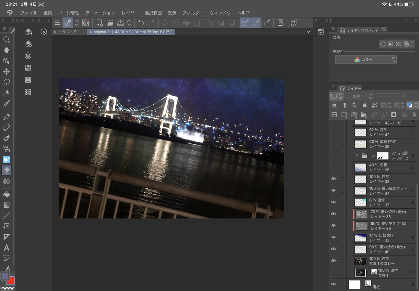Open the clapperboard animation palette icon

tap(321, 31)
